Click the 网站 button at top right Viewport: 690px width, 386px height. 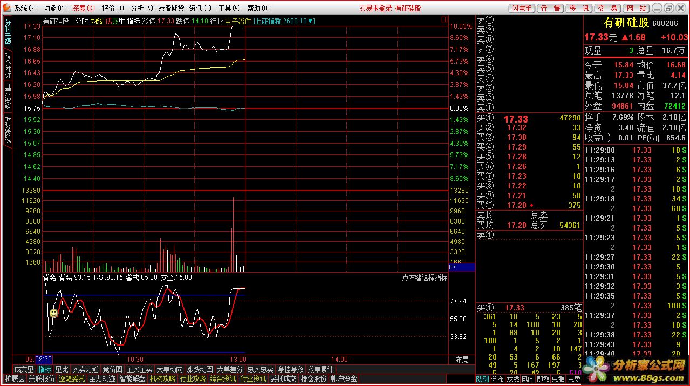[x=636, y=8]
